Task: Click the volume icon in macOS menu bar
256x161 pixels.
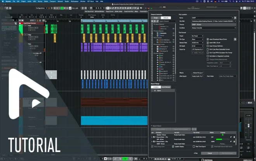Action: (212, 1)
